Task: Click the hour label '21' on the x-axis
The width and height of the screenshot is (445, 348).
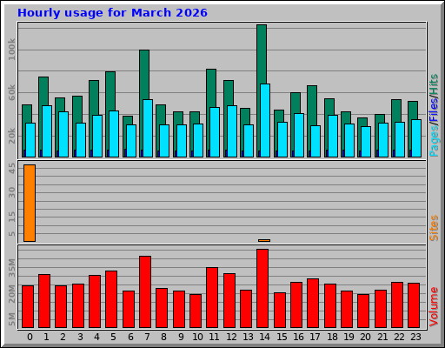Action: [382, 337]
